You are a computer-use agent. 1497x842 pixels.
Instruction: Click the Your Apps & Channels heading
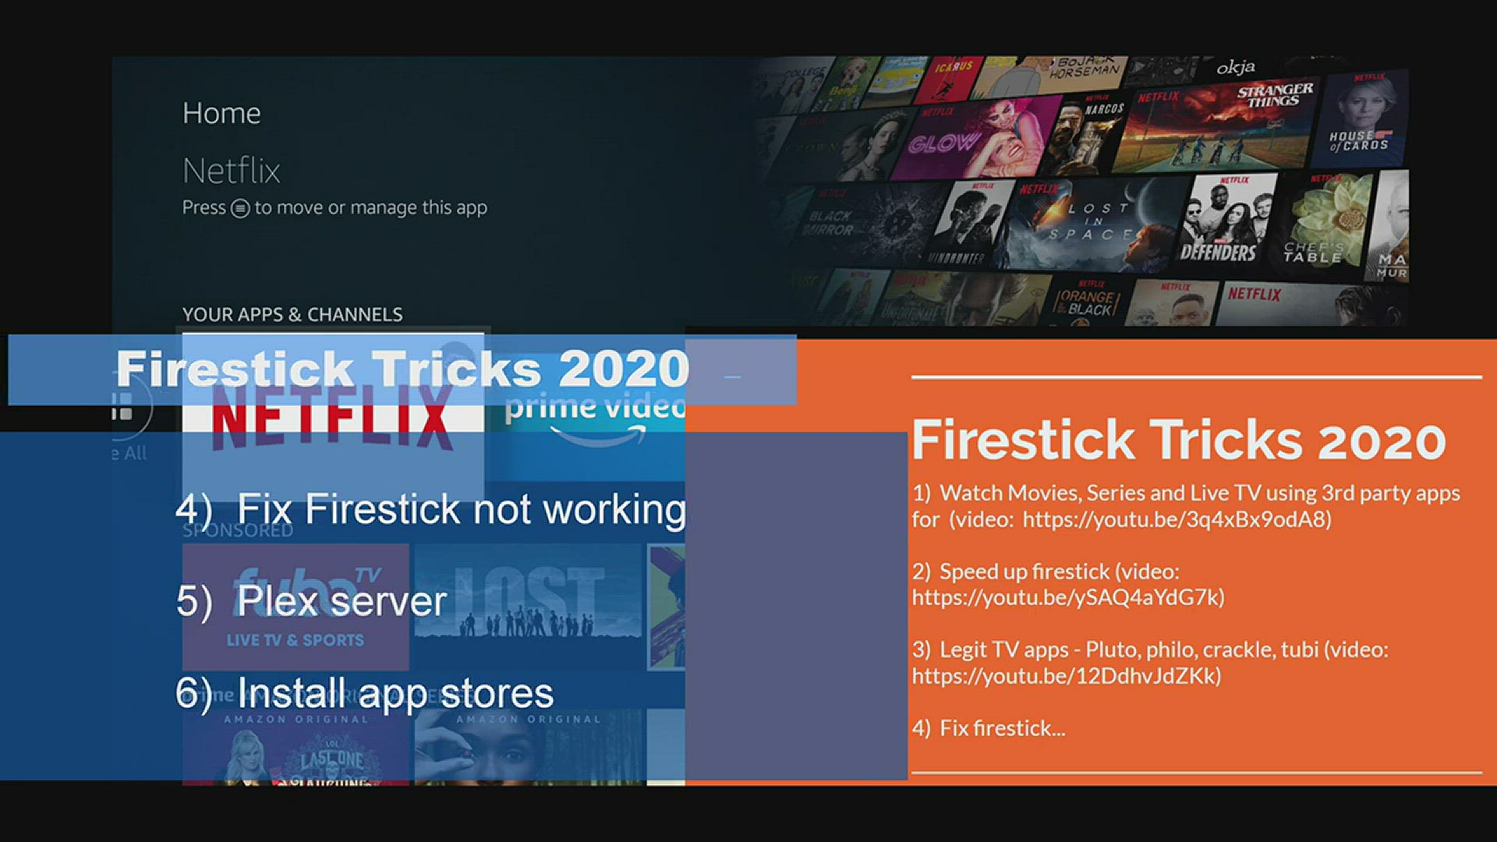(292, 314)
